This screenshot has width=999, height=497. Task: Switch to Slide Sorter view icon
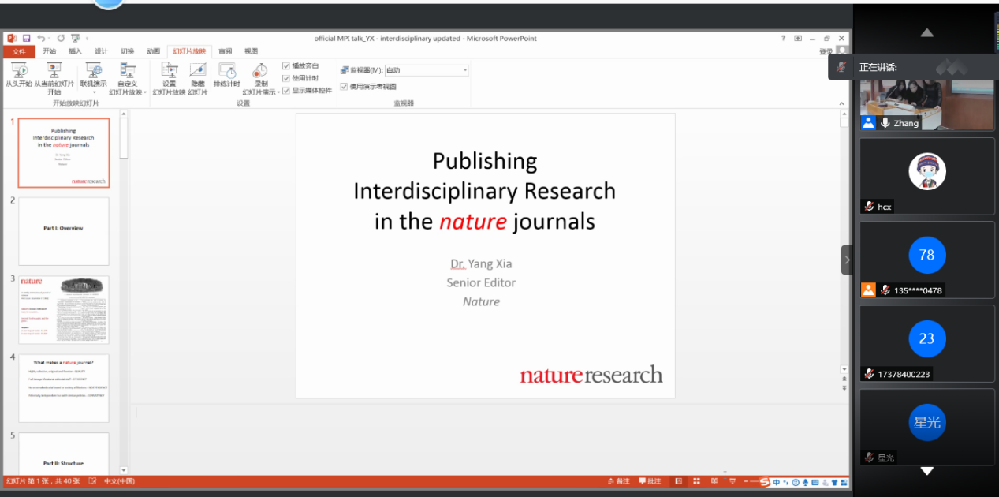pyautogui.click(x=696, y=481)
